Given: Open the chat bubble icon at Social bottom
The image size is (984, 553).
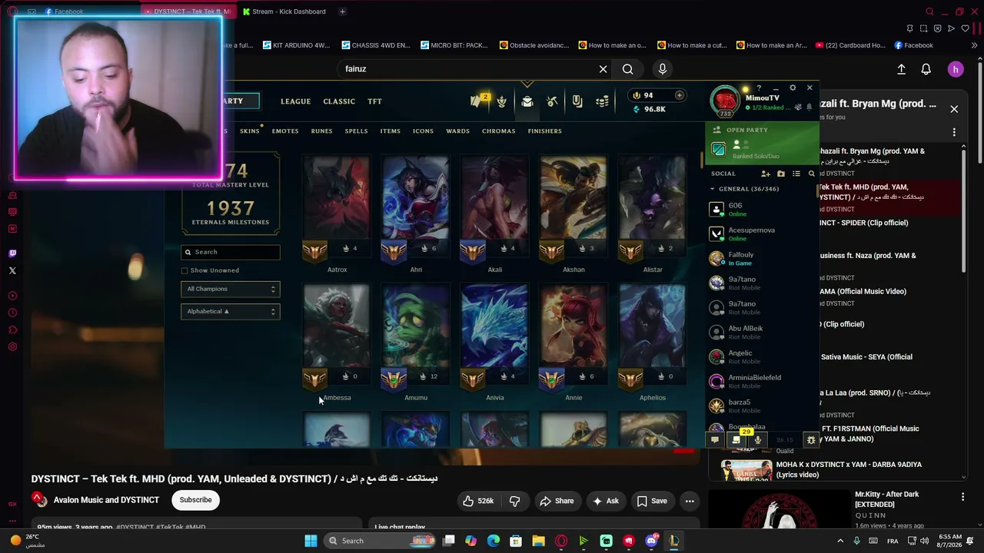Looking at the screenshot, I should pyautogui.click(x=715, y=440).
